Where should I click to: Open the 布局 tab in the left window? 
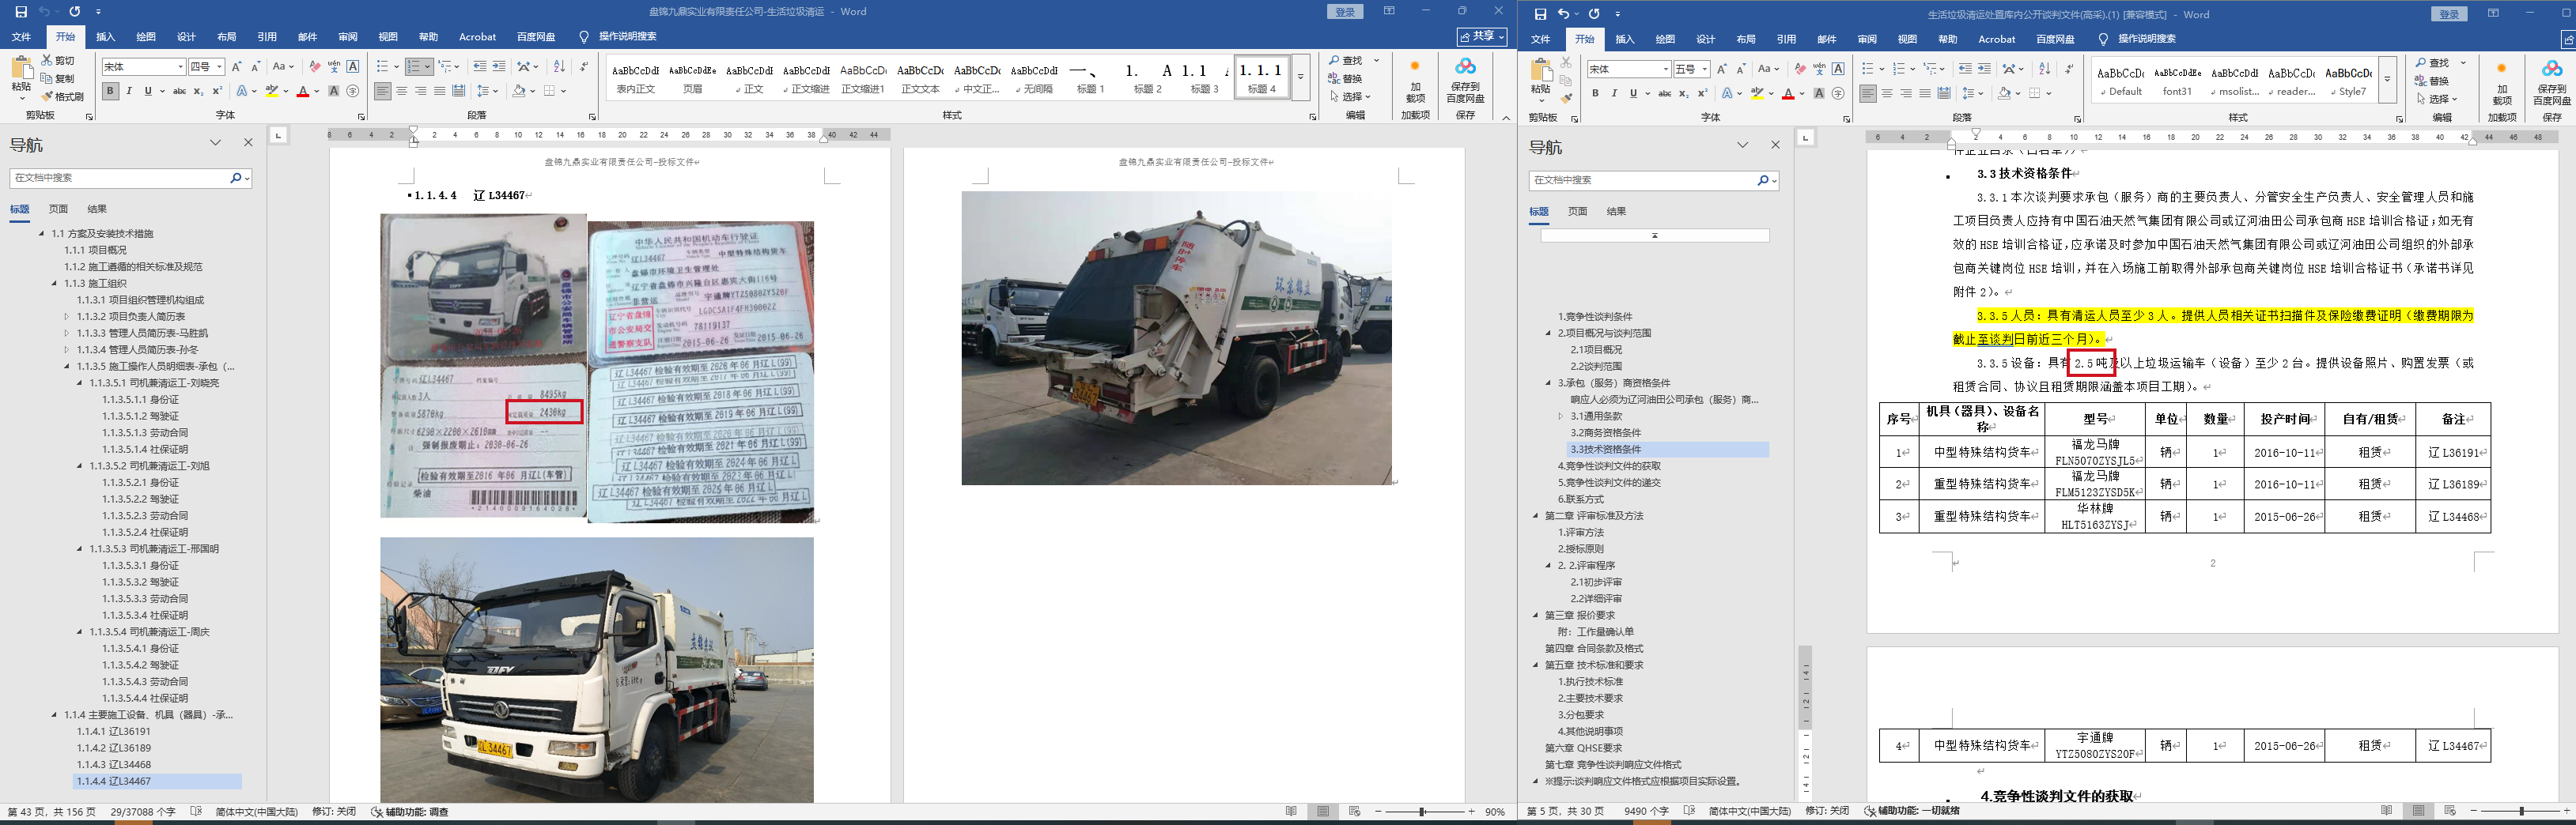(x=227, y=37)
